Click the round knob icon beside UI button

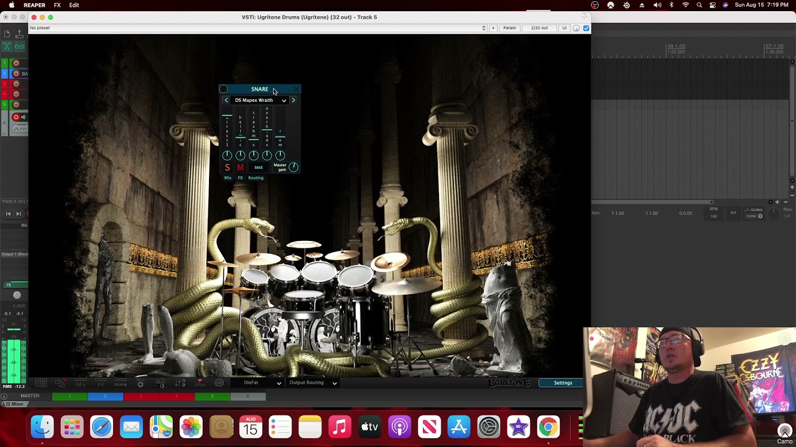click(576, 28)
